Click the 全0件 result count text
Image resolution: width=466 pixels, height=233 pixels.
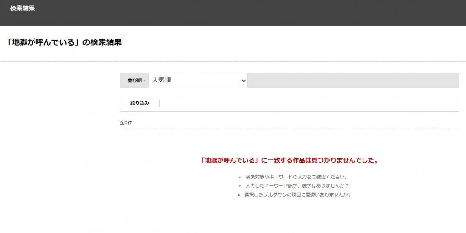point(126,123)
